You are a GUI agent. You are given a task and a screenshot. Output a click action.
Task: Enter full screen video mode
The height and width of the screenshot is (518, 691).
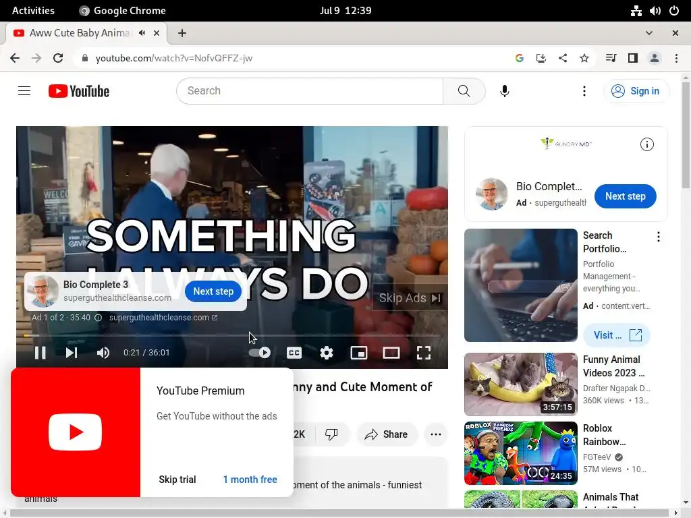424,352
